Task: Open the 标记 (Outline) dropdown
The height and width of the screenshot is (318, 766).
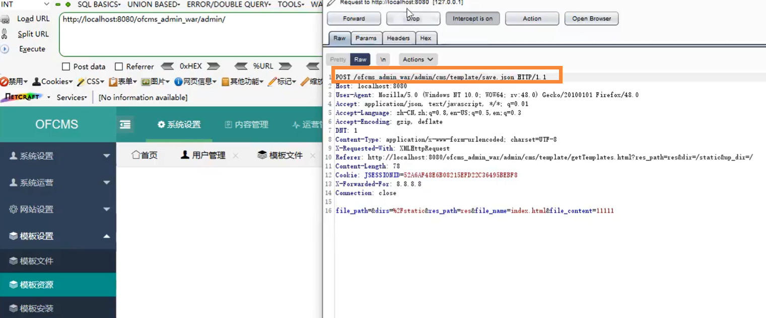Action: (282, 82)
